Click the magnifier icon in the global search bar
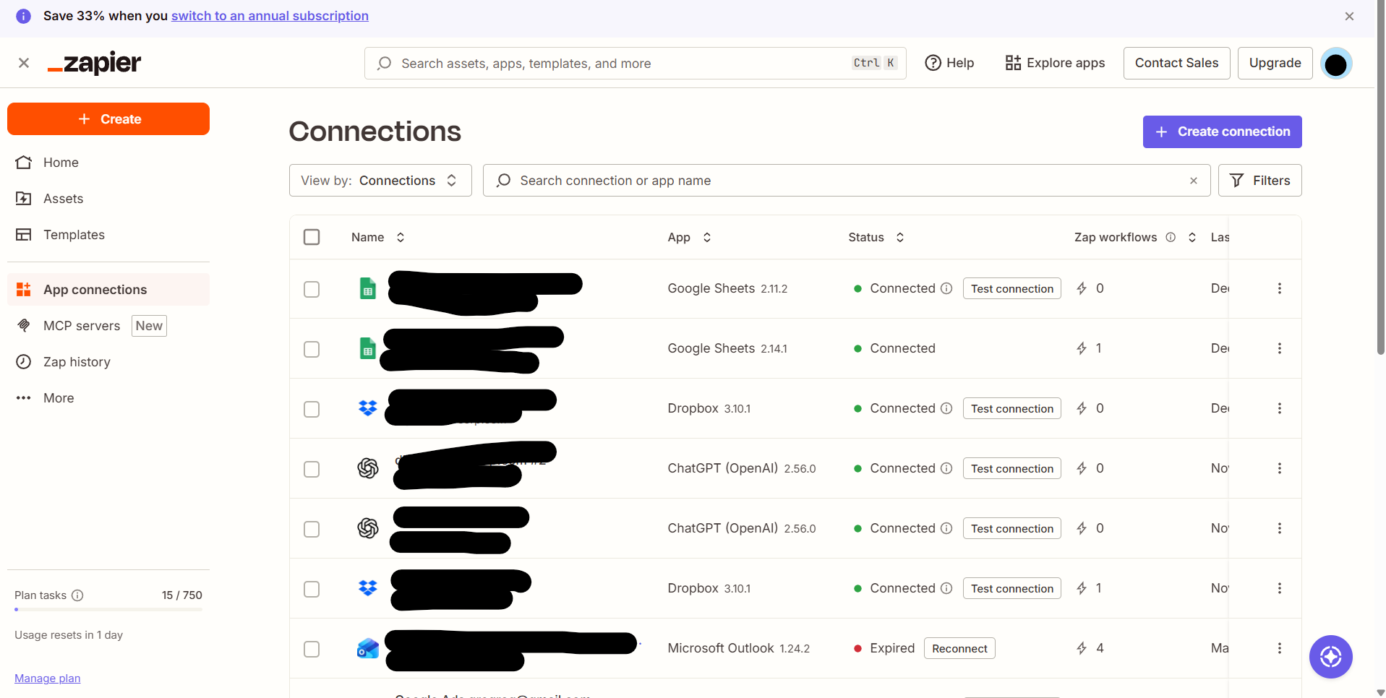 click(385, 64)
